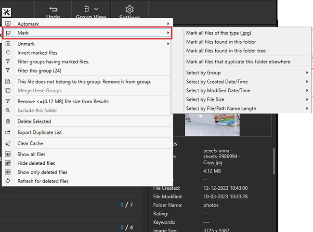Click the Merge these Groups icon
This screenshot has width=313, height=232.
point(8,90)
